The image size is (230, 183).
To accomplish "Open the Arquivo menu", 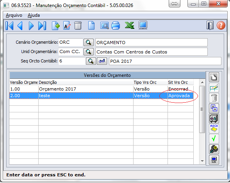I will pos(14,15).
